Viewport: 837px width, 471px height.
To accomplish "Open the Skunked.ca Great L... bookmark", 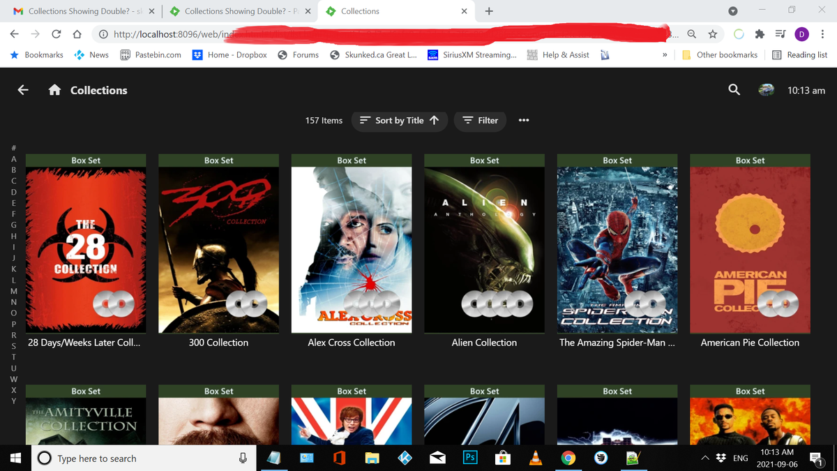I will point(373,55).
